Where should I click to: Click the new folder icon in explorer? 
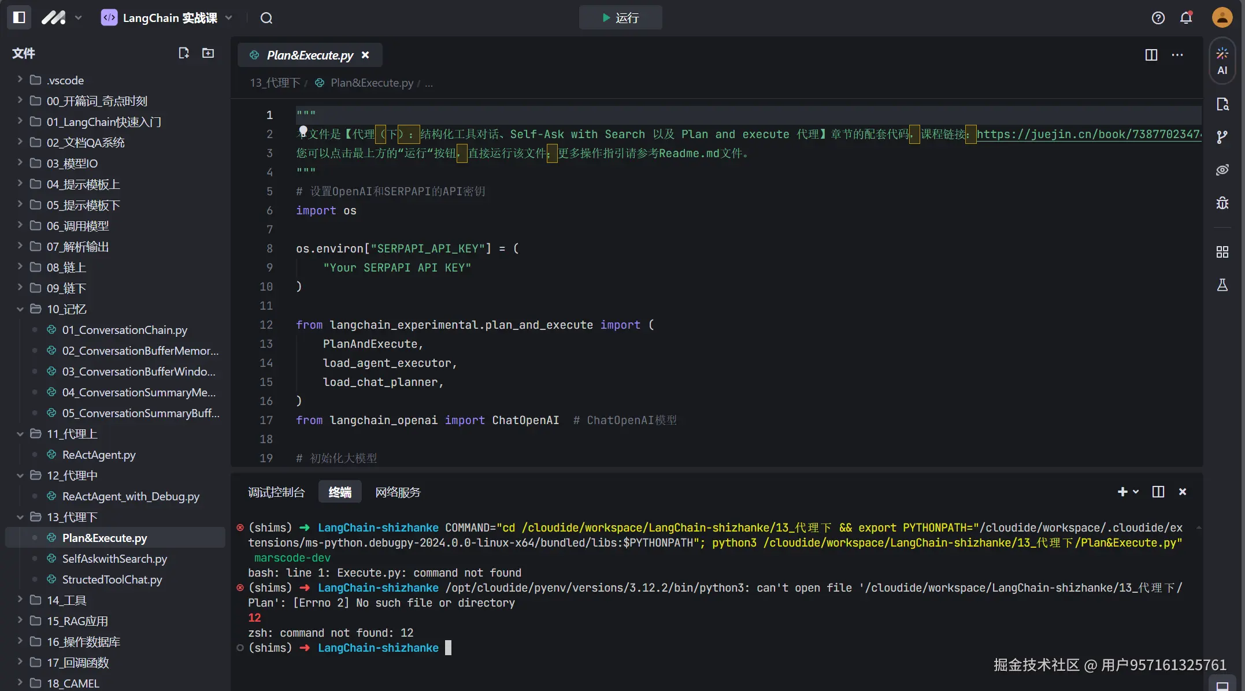[208, 53]
